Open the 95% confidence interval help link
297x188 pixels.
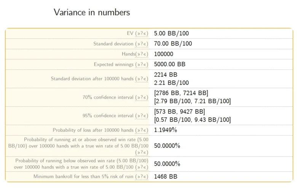click(142, 115)
